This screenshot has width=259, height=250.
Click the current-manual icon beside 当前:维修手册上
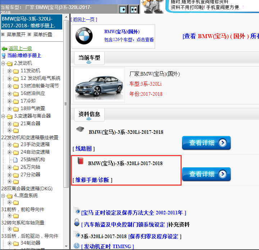pos(4,56)
